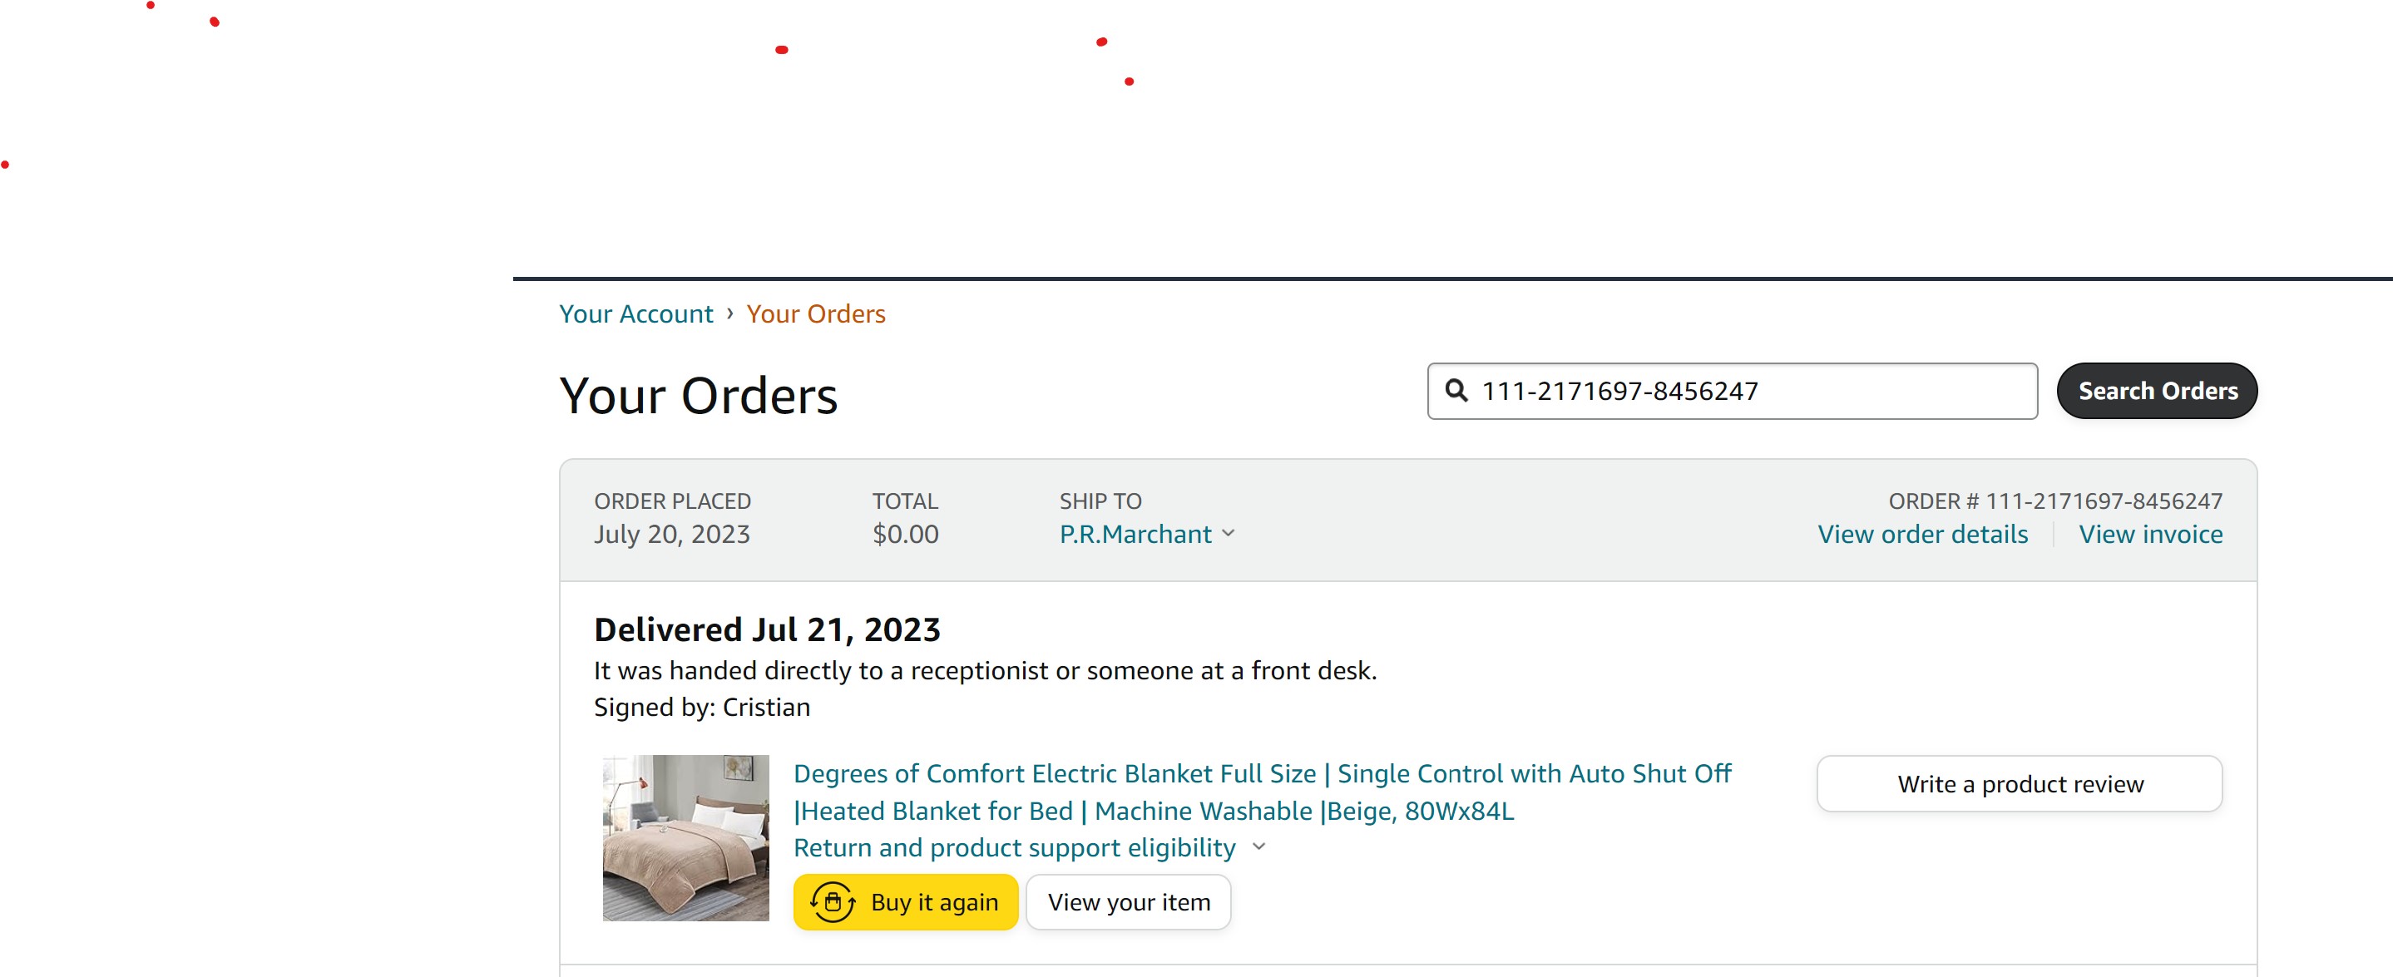Focus the order number search field
The height and width of the screenshot is (977, 2393).
(1733, 391)
